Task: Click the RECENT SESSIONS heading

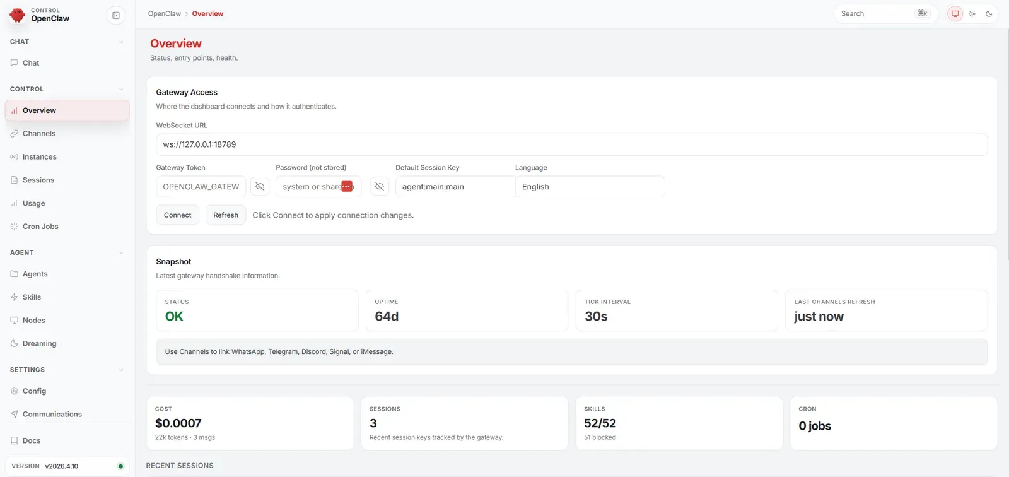Action: point(180,466)
